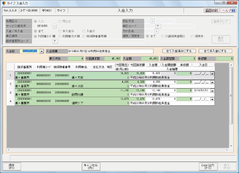Click grid vertical scrollbar down arrow
The width and height of the screenshot is (239, 173).
click(231, 146)
